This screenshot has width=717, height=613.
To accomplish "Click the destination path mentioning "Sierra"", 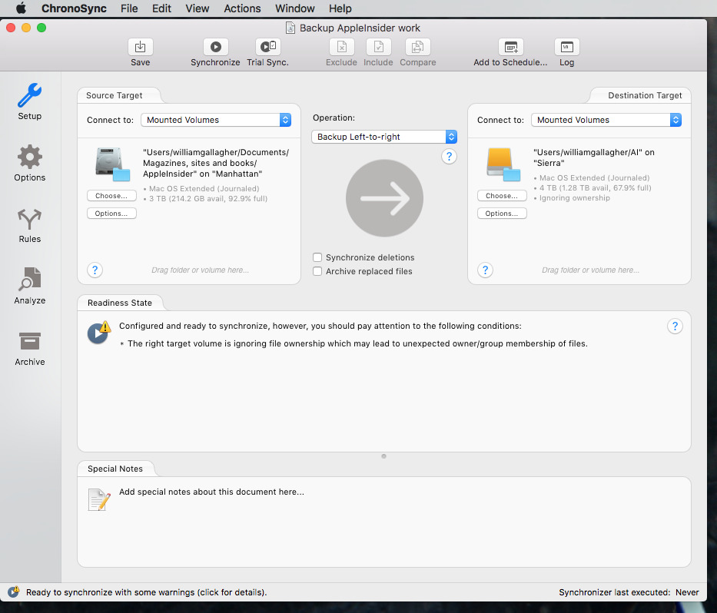I will [593, 157].
